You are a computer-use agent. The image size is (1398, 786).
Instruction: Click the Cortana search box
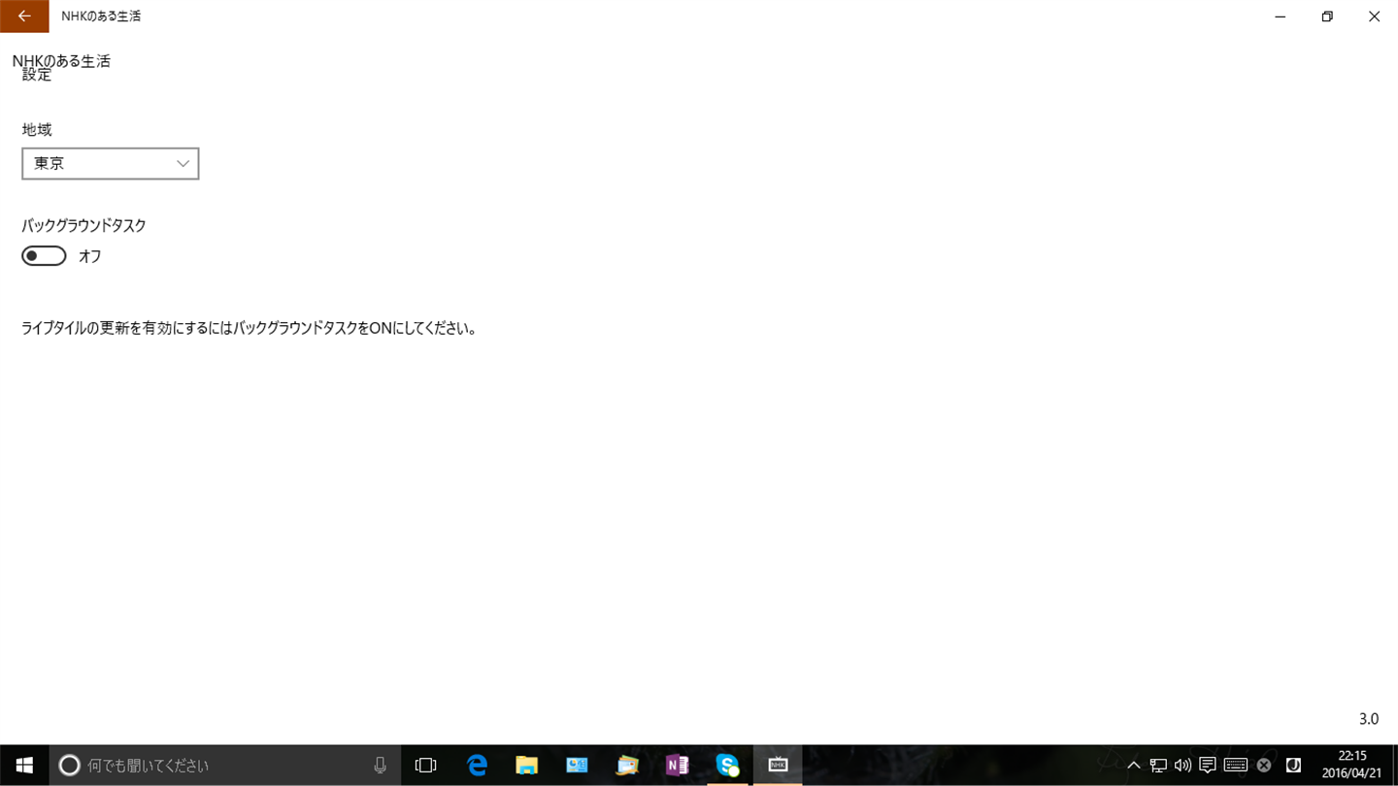[x=225, y=766]
